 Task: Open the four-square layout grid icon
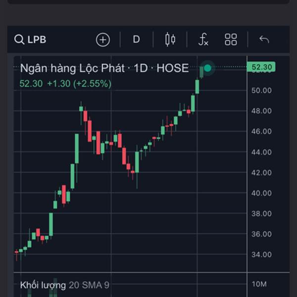coord(231,40)
